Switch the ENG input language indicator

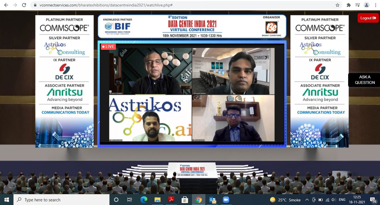coord(342,200)
